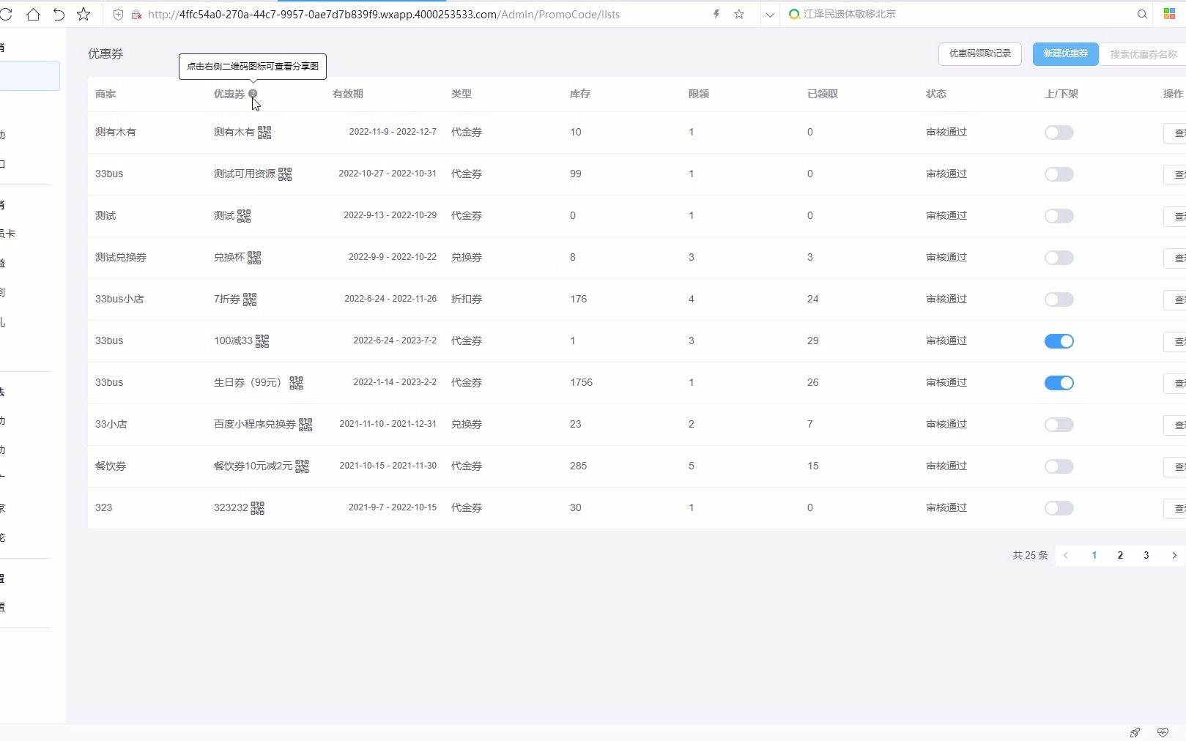Enable shelf switch for 兑换杯 coupon
This screenshot has height=741, width=1186.
pyautogui.click(x=1059, y=258)
